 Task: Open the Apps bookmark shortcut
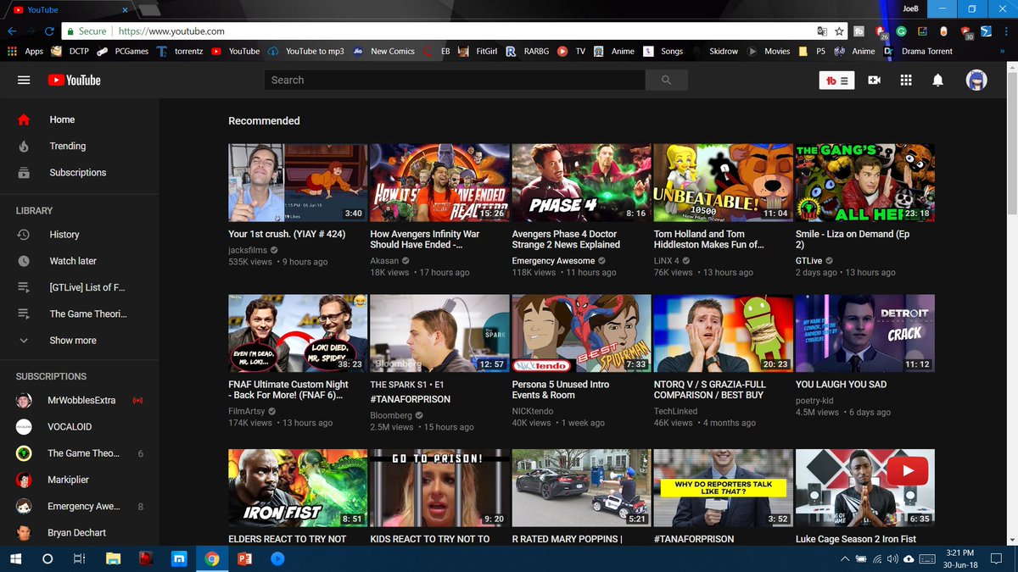[x=25, y=51]
